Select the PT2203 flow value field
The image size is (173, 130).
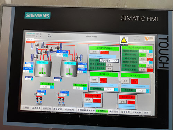[60, 55]
